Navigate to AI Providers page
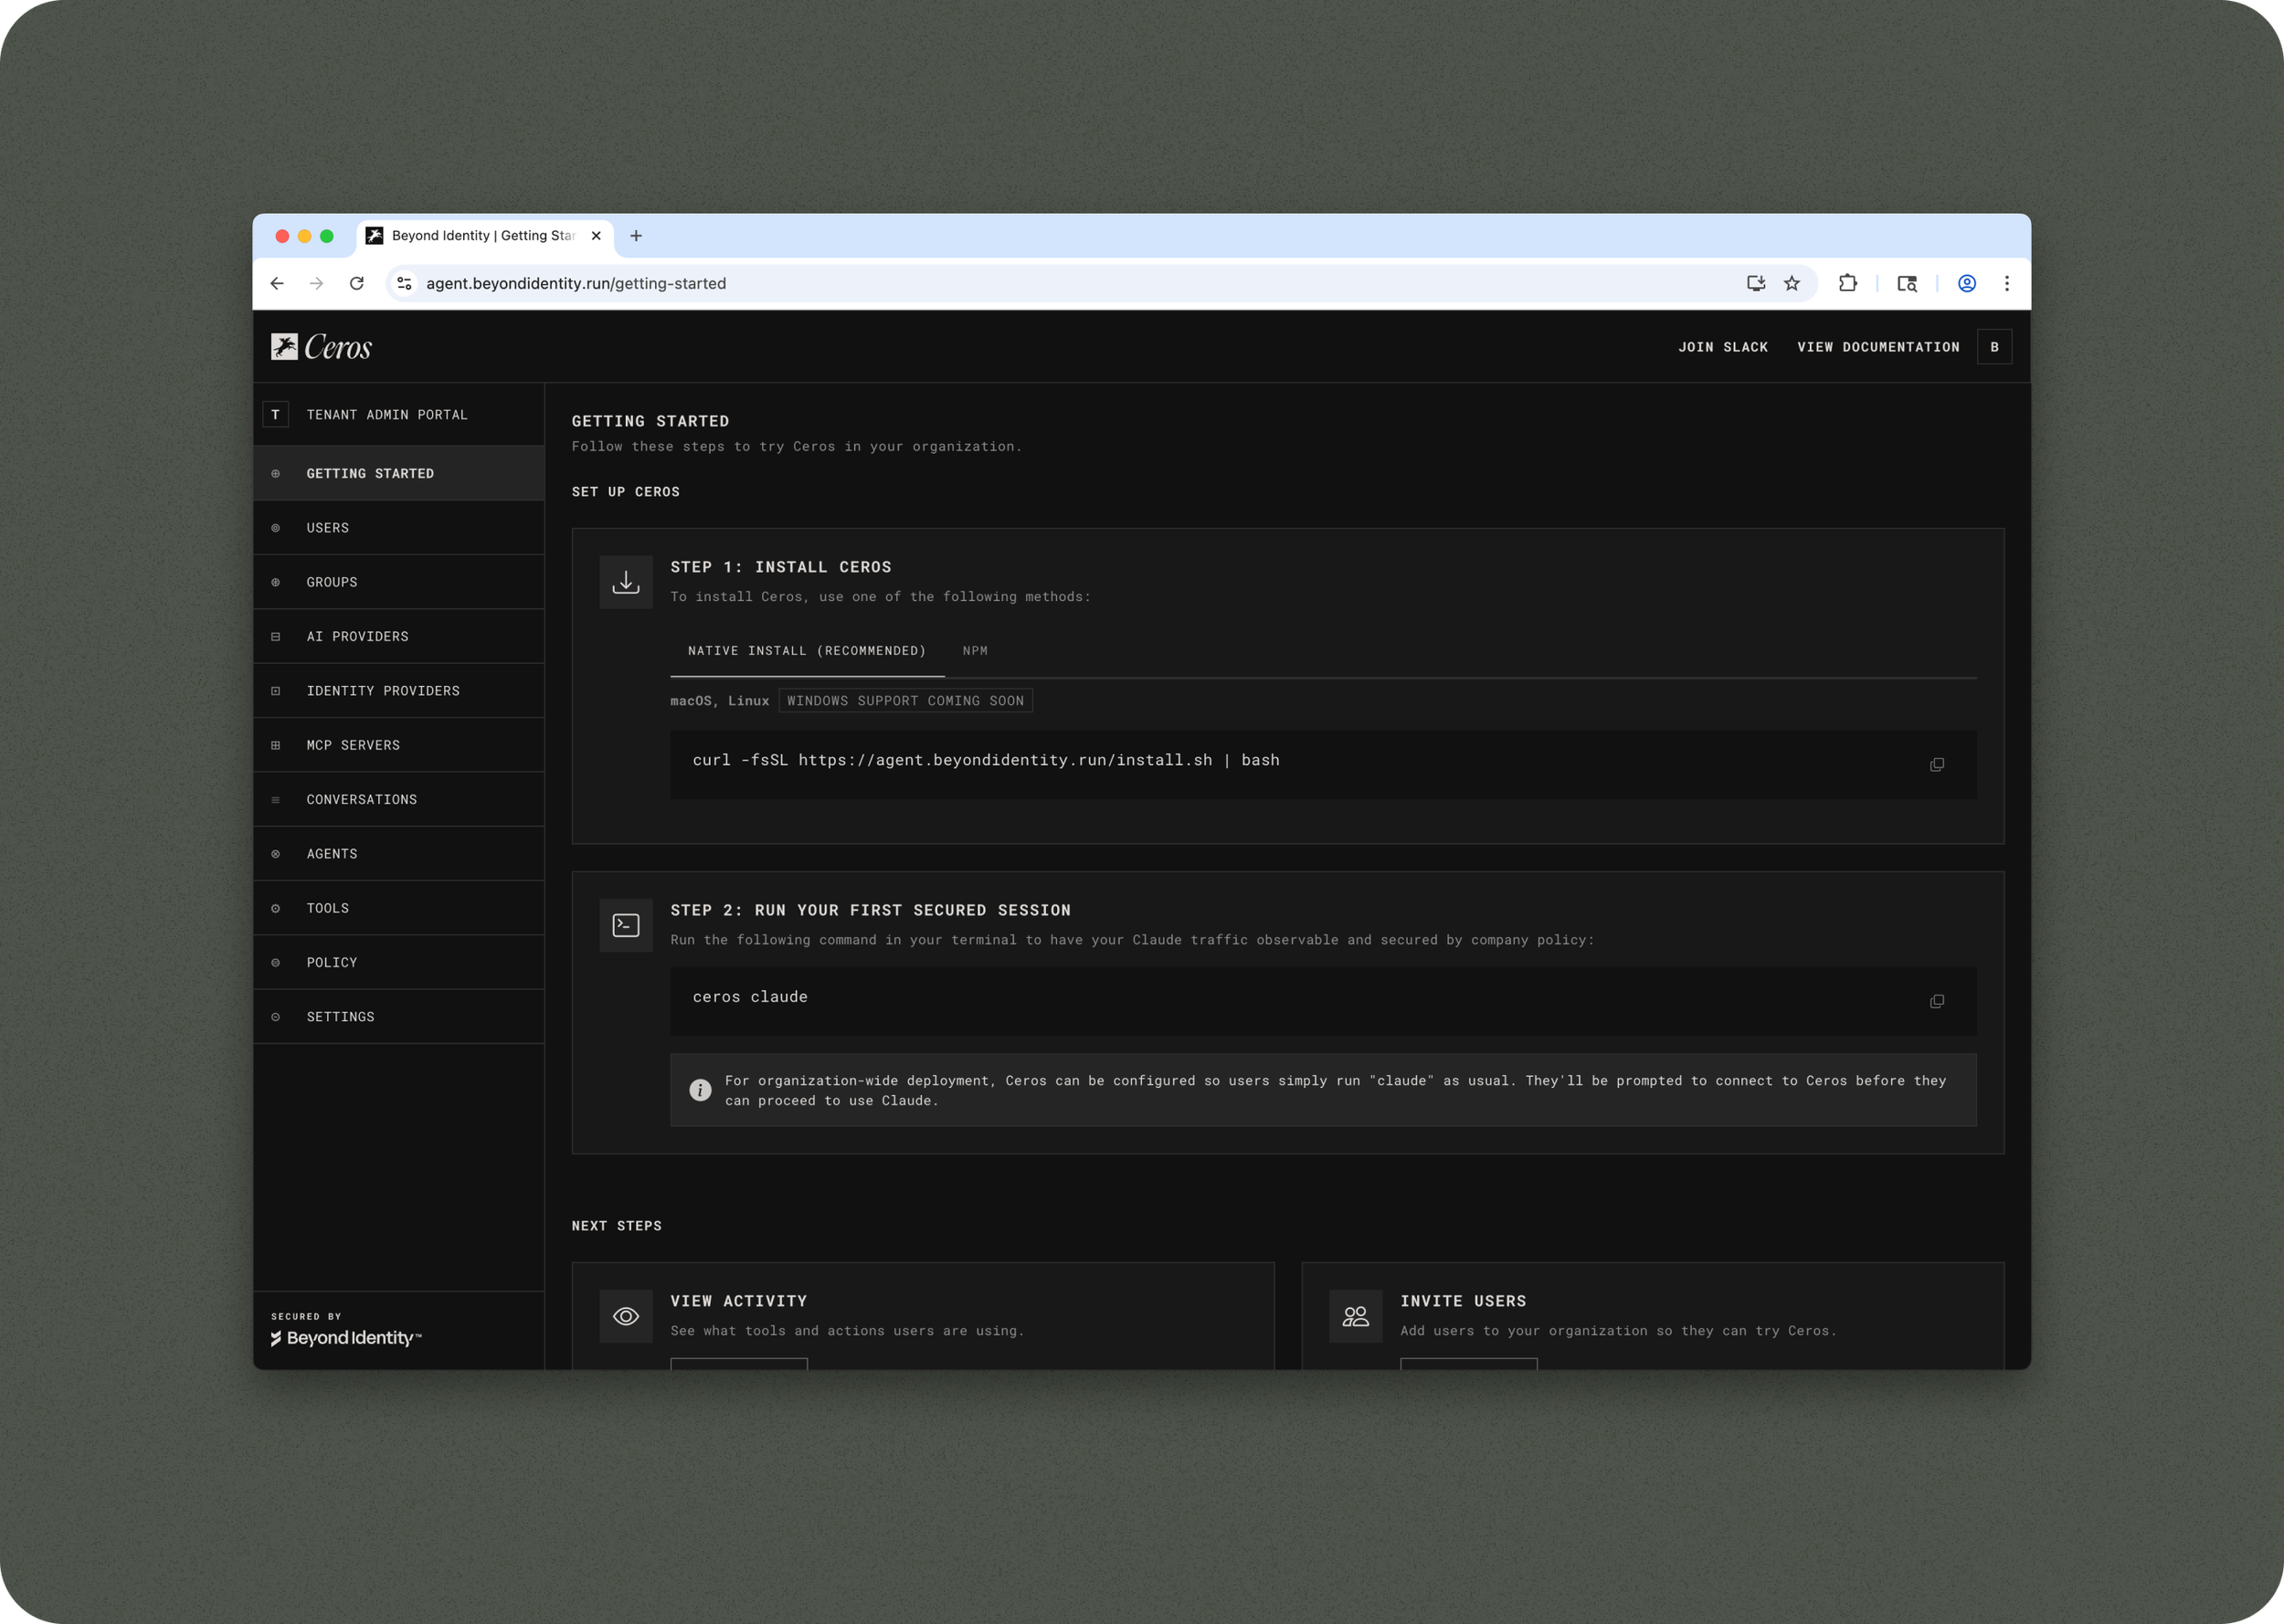Viewport: 2284px width, 1624px height. (x=357, y=636)
